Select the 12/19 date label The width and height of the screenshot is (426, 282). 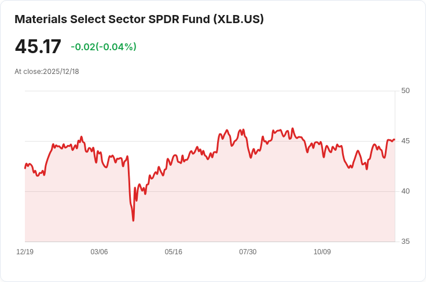click(x=25, y=252)
